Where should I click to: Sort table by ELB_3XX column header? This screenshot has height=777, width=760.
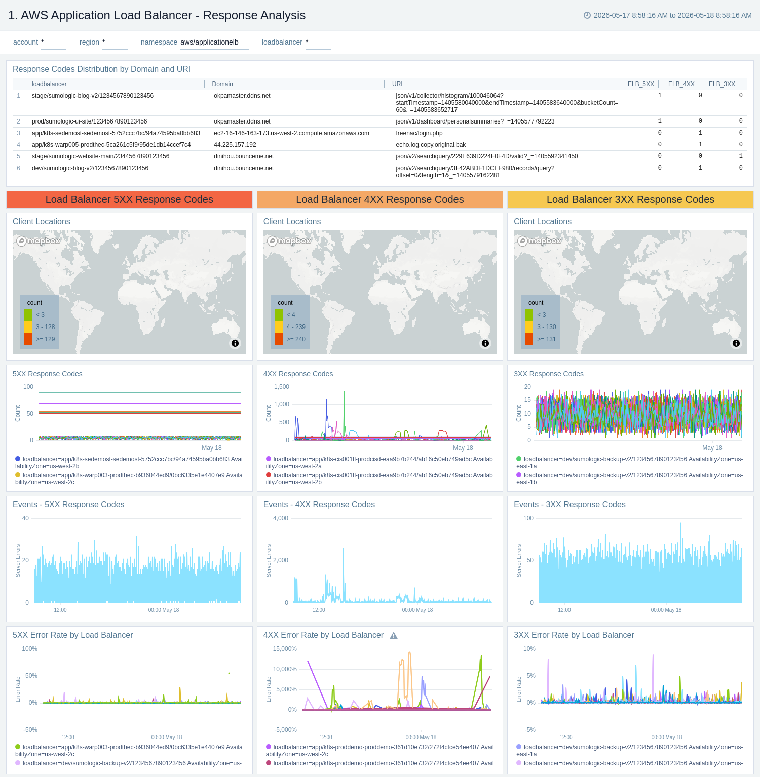[722, 84]
